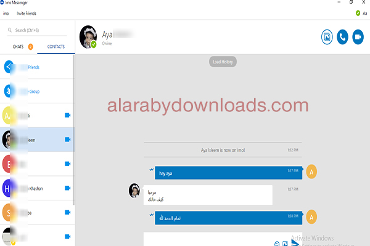Screen dimensions: 370x246
Task: Click the Aa label at top right
Action: click(365, 14)
